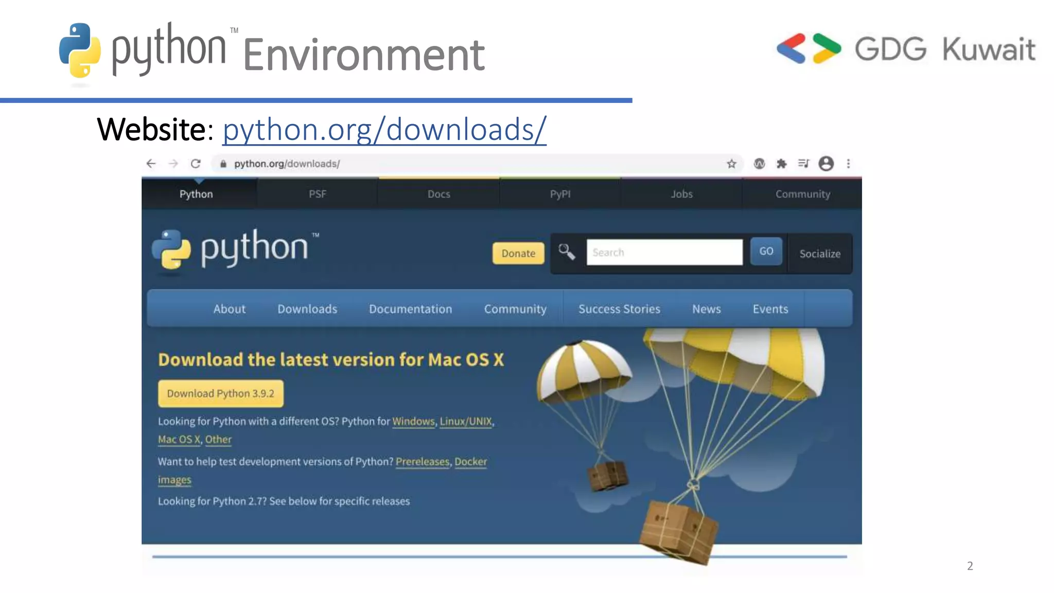
Task: Click the slide page number 2
Action: 970,566
